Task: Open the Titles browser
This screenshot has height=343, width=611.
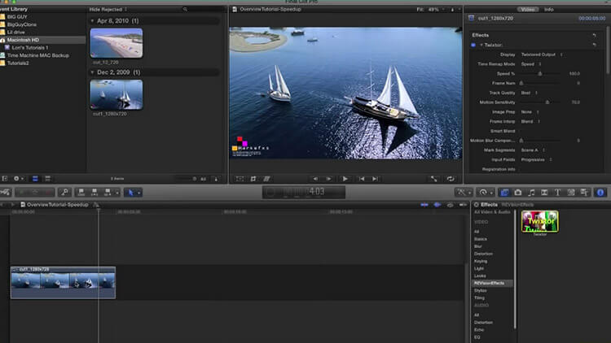Action: pos(557,192)
